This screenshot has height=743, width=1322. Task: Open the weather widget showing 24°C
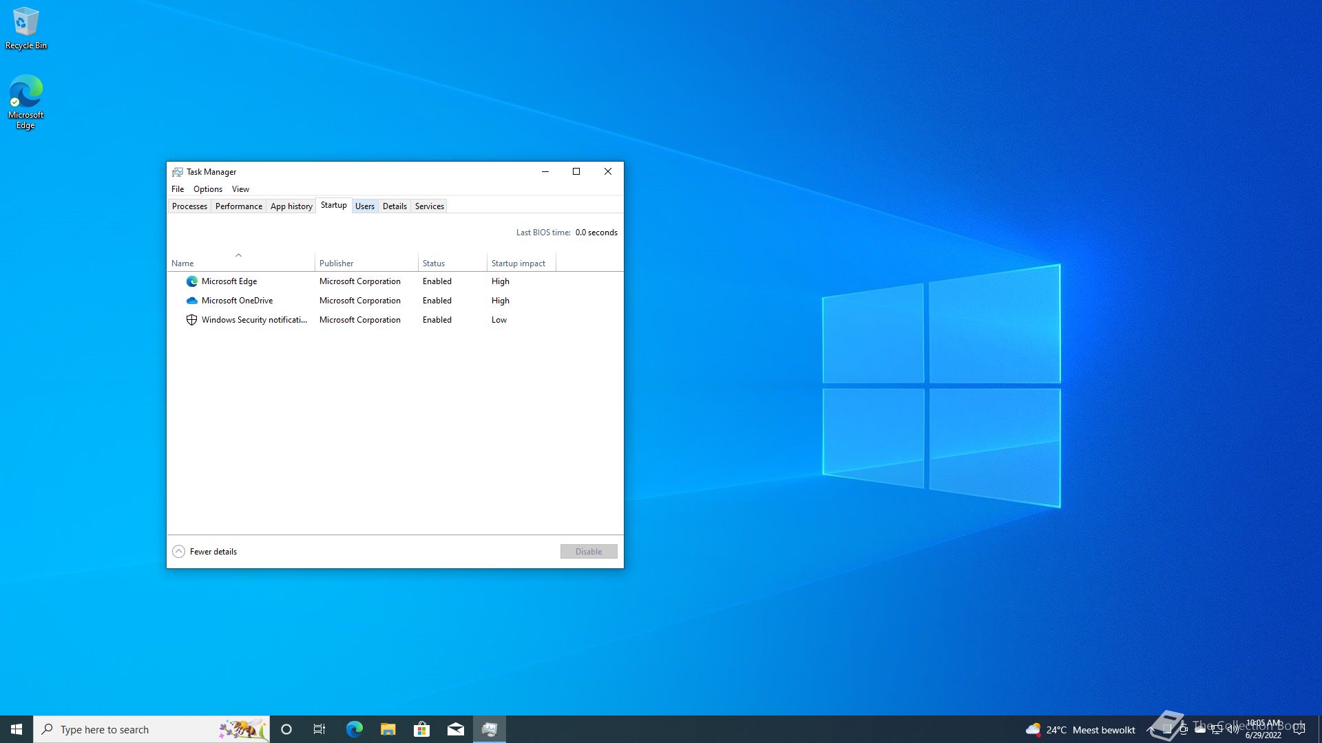pyautogui.click(x=1080, y=730)
